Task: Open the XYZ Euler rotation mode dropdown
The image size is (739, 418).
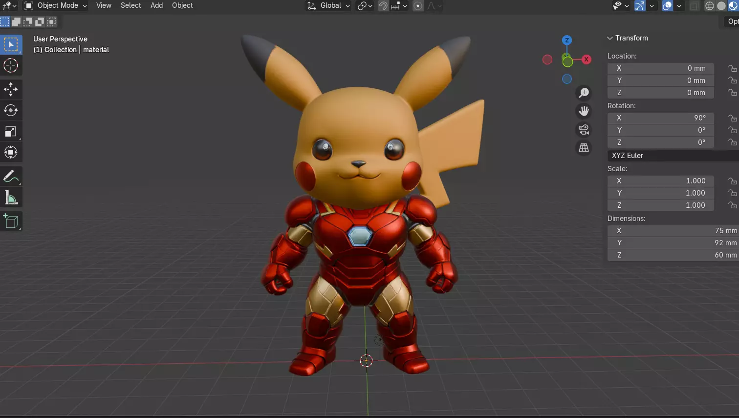Action: click(673, 156)
